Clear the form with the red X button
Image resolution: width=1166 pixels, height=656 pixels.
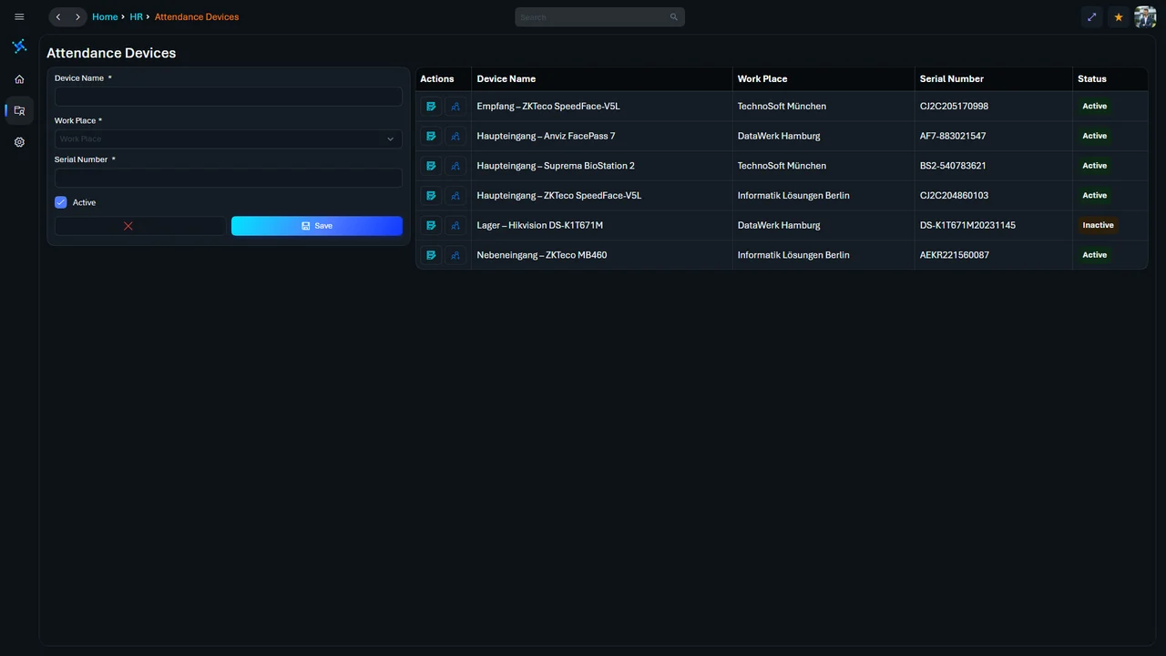coord(128,226)
